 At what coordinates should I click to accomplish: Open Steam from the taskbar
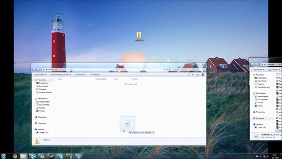51,156
